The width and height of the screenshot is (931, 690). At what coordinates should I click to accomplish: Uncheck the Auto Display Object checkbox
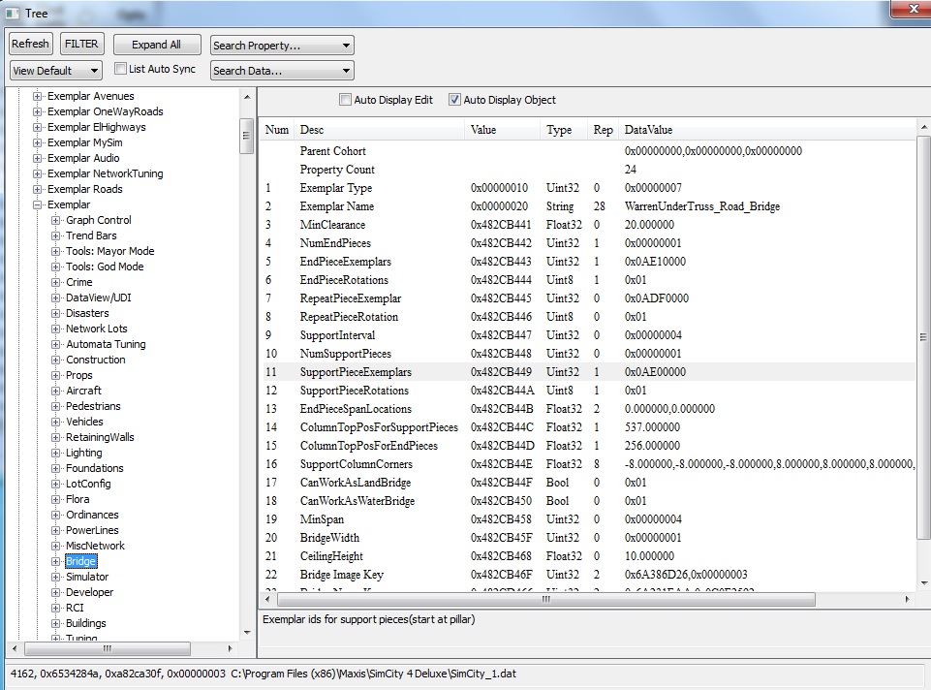pyautogui.click(x=454, y=100)
